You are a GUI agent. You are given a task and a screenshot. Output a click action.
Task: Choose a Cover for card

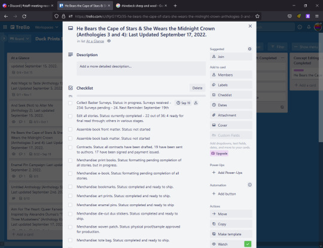(x=231, y=125)
